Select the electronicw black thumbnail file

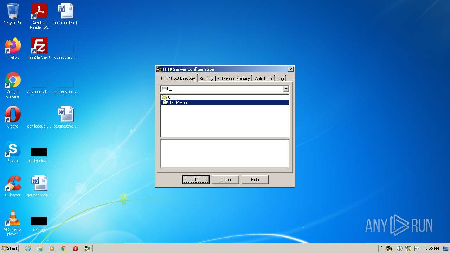click(39, 155)
